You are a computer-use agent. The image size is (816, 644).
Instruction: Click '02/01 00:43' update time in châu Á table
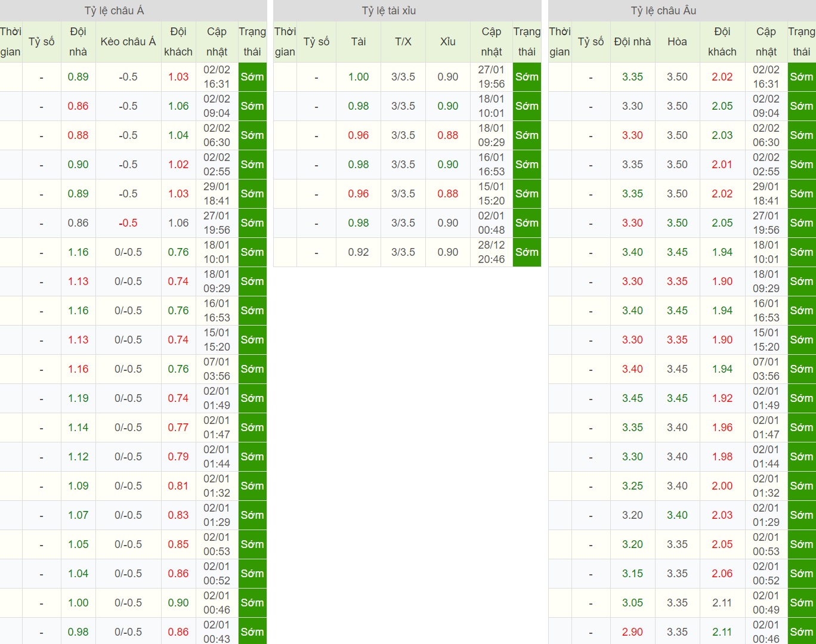tap(217, 632)
